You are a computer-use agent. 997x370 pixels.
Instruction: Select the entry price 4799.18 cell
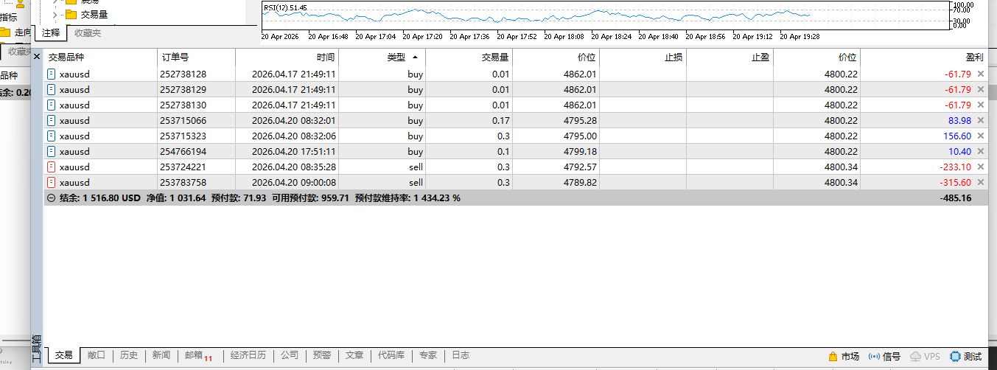(x=556, y=151)
